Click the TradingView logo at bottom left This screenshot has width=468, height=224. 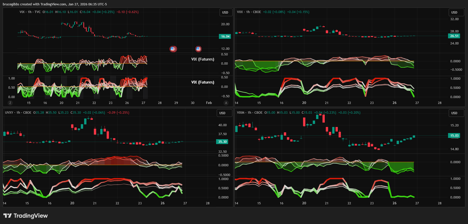(26, 216)
